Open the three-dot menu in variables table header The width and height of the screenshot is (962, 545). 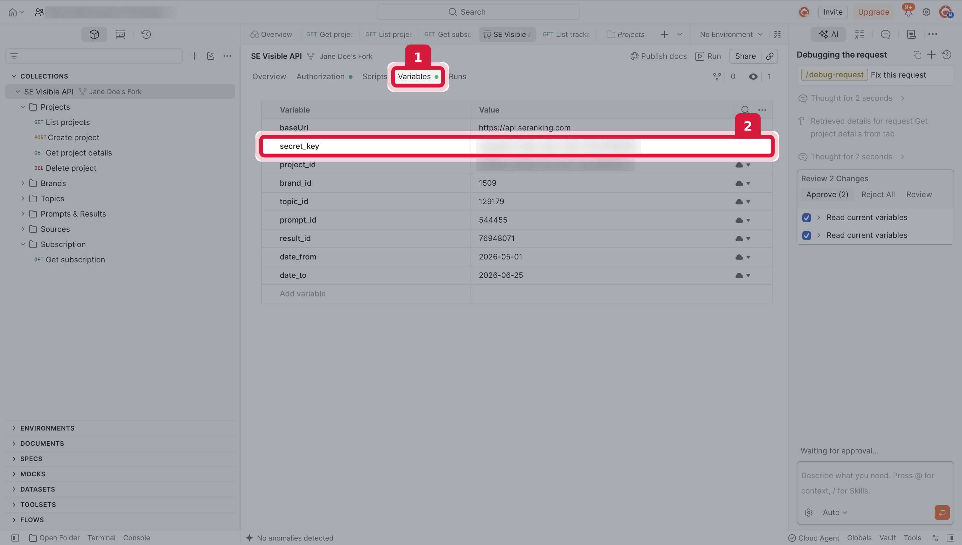point(762,110)
